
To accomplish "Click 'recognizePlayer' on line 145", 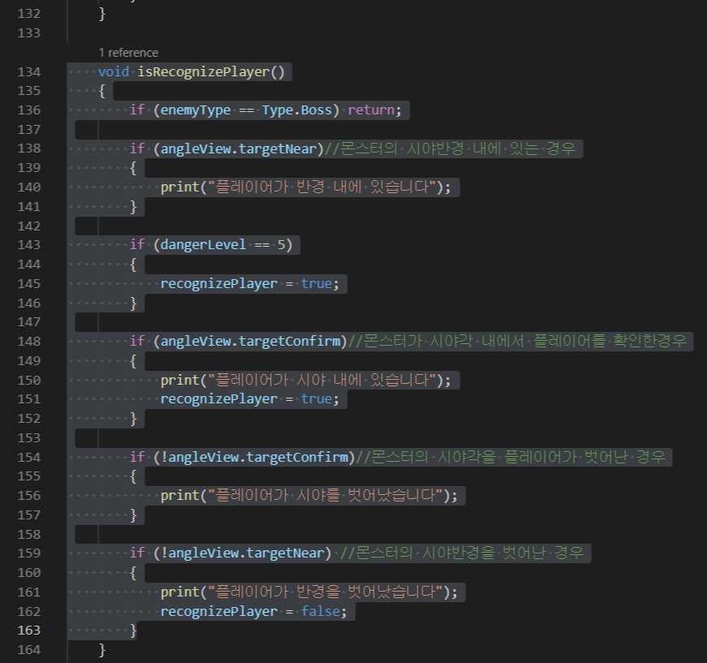I will click(x=219, y=283).
